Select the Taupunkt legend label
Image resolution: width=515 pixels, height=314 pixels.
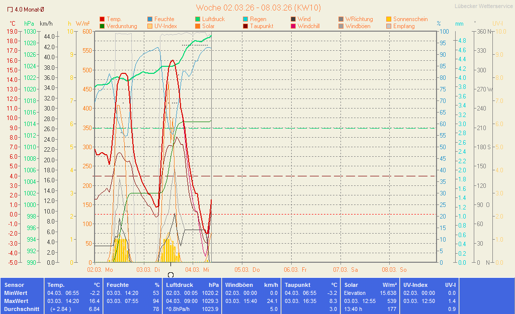(x=261, y=26)
